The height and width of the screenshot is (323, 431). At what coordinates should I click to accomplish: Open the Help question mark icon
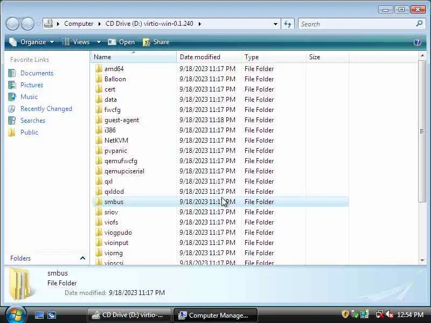coord(417,42)
